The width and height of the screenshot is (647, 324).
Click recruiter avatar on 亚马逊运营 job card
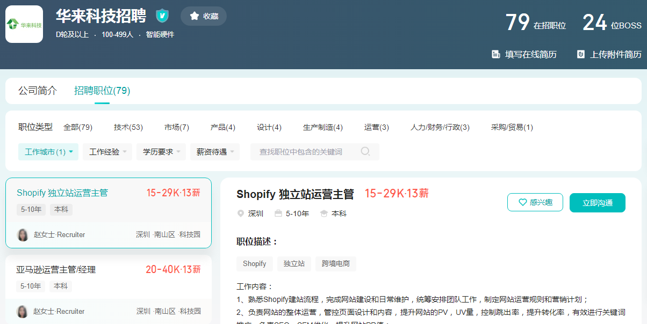[23, 312]
